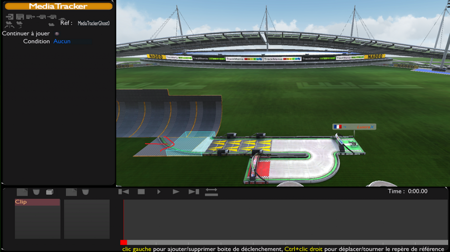Click the delete clip bucket icon
450x252 pixels.
click(x=36, y=192)
